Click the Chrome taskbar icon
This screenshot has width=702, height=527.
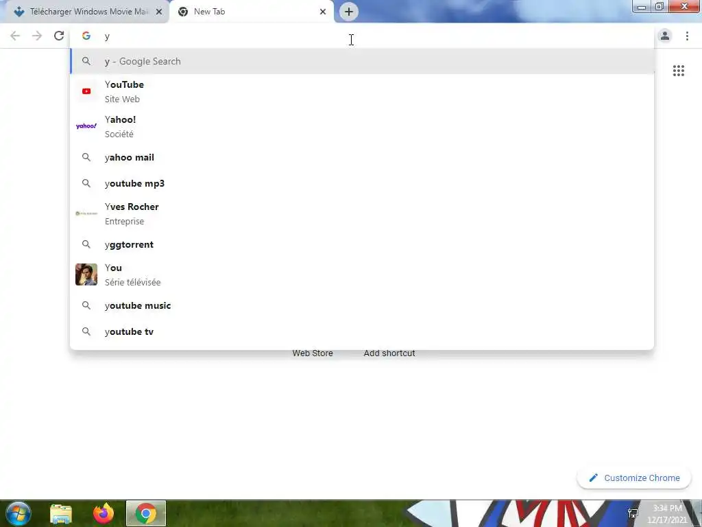tap(146, 513)
